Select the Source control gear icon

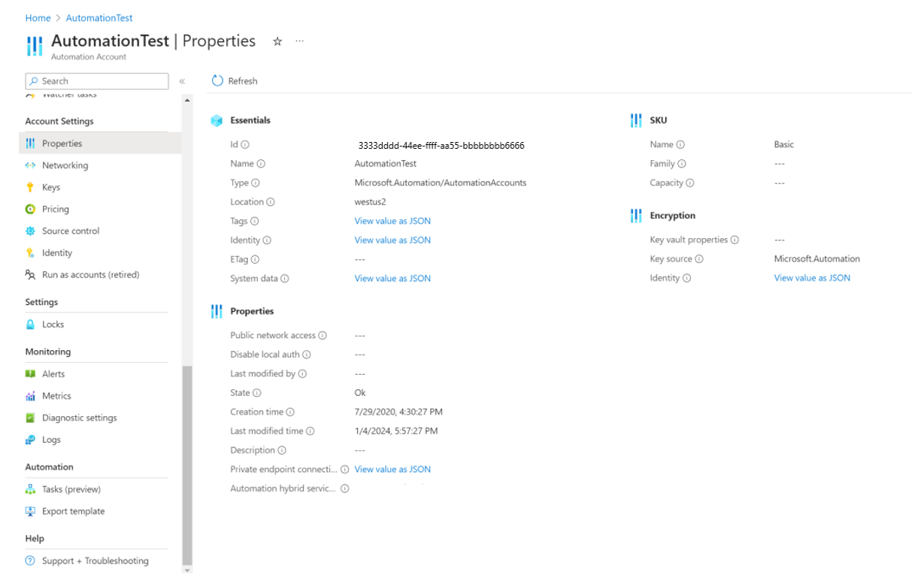(30, 231)
